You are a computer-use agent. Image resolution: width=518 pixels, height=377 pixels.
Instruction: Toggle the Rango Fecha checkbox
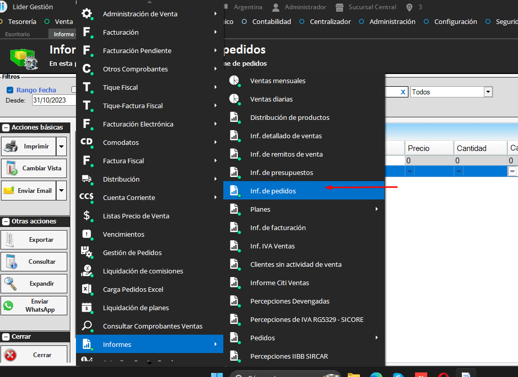(x=10, y=90)
